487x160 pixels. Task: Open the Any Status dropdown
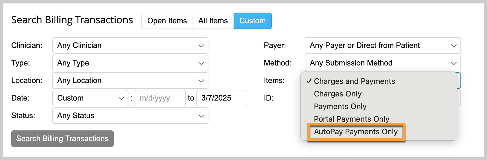point(130,116)
